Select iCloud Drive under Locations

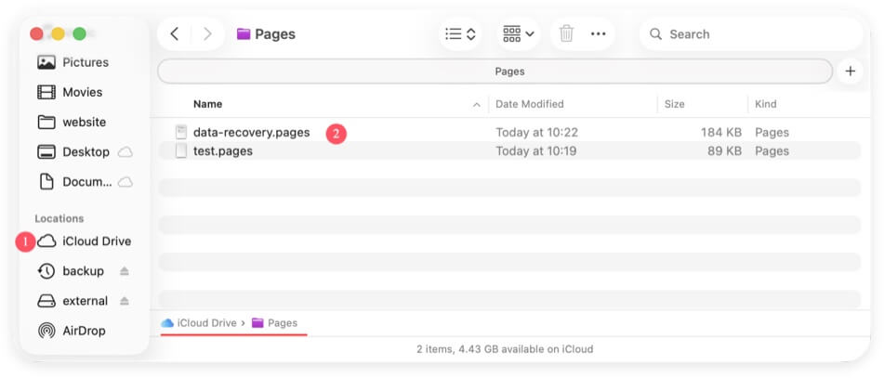(x=84, y=241)
